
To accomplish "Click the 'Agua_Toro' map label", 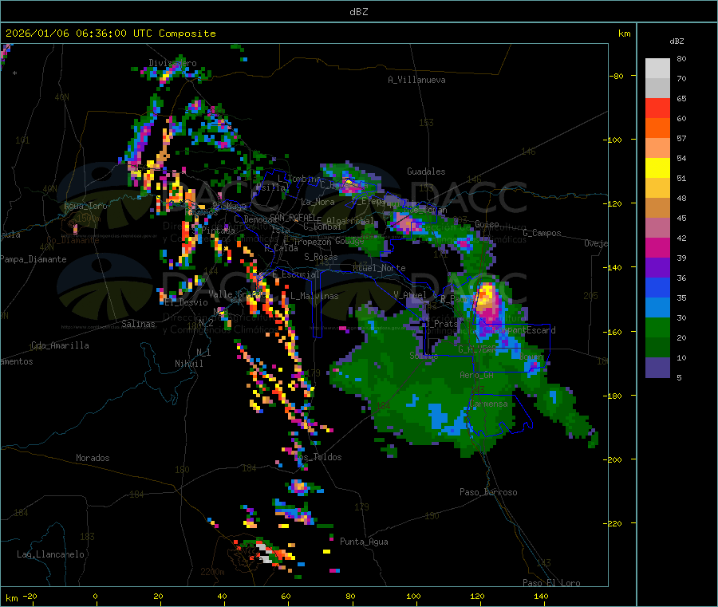I will 85,206.
